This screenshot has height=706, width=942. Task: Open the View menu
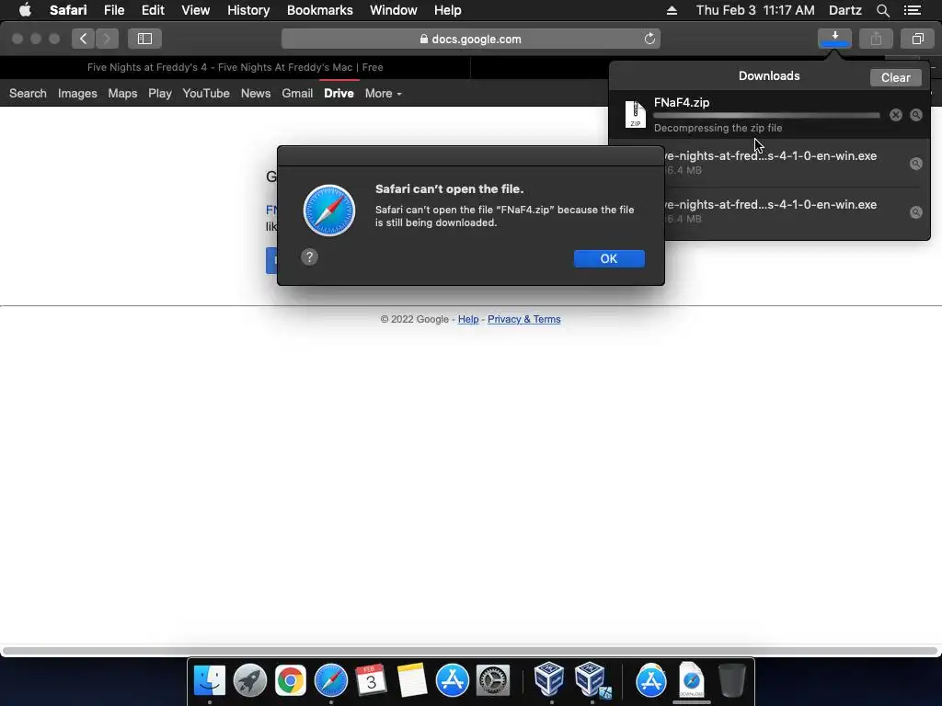[195, 10]
